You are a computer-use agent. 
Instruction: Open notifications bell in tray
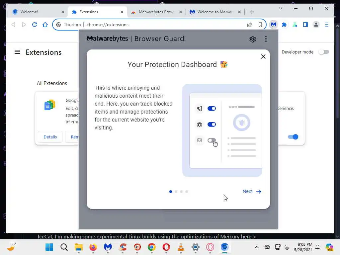coord(317,247)
